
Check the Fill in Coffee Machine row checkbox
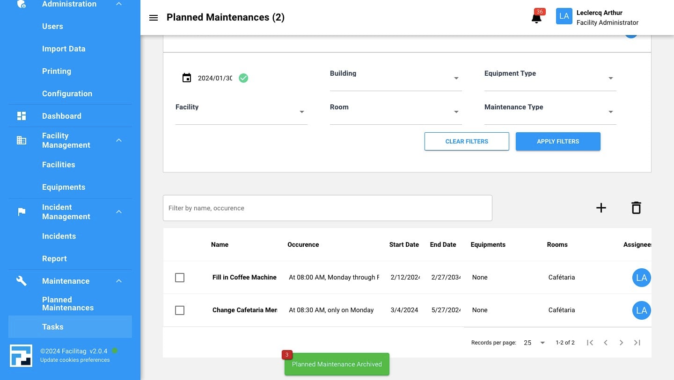click(x=180, y=278)
